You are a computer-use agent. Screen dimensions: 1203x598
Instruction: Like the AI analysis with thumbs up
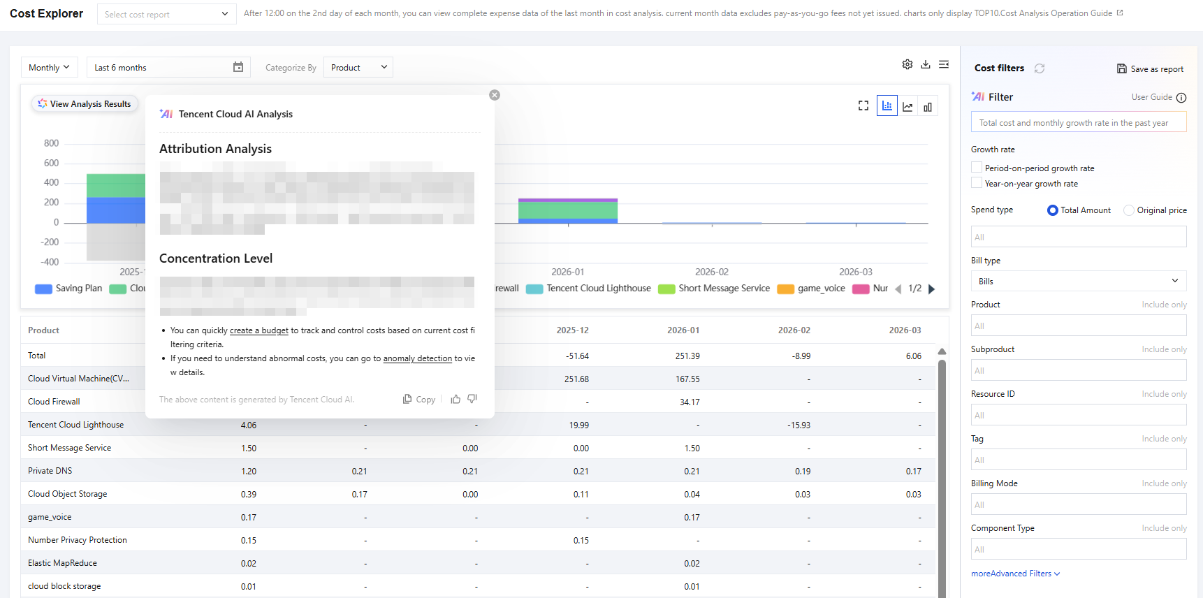455,399
